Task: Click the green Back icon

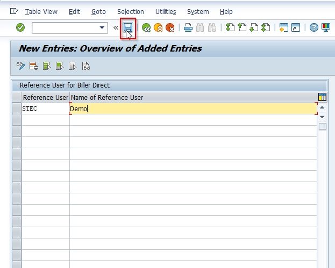Action: point(146,27)
